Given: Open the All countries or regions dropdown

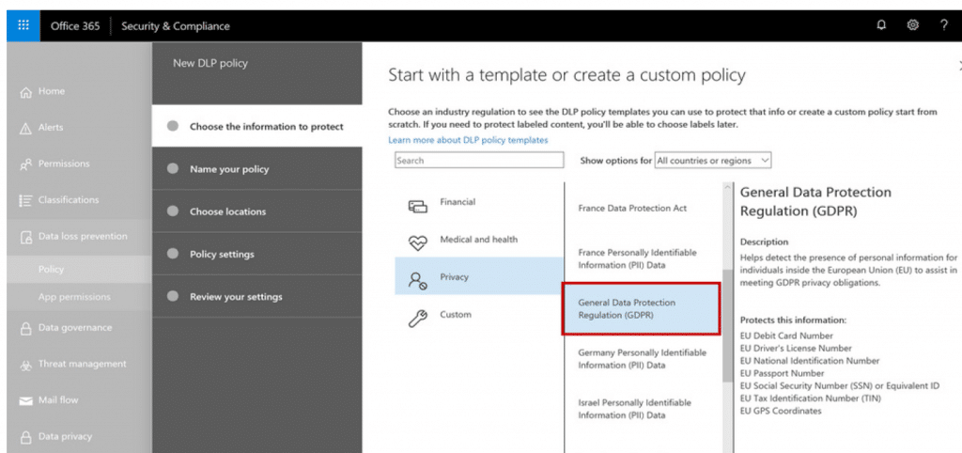Looking at the screenshot, I should [712, 160].
